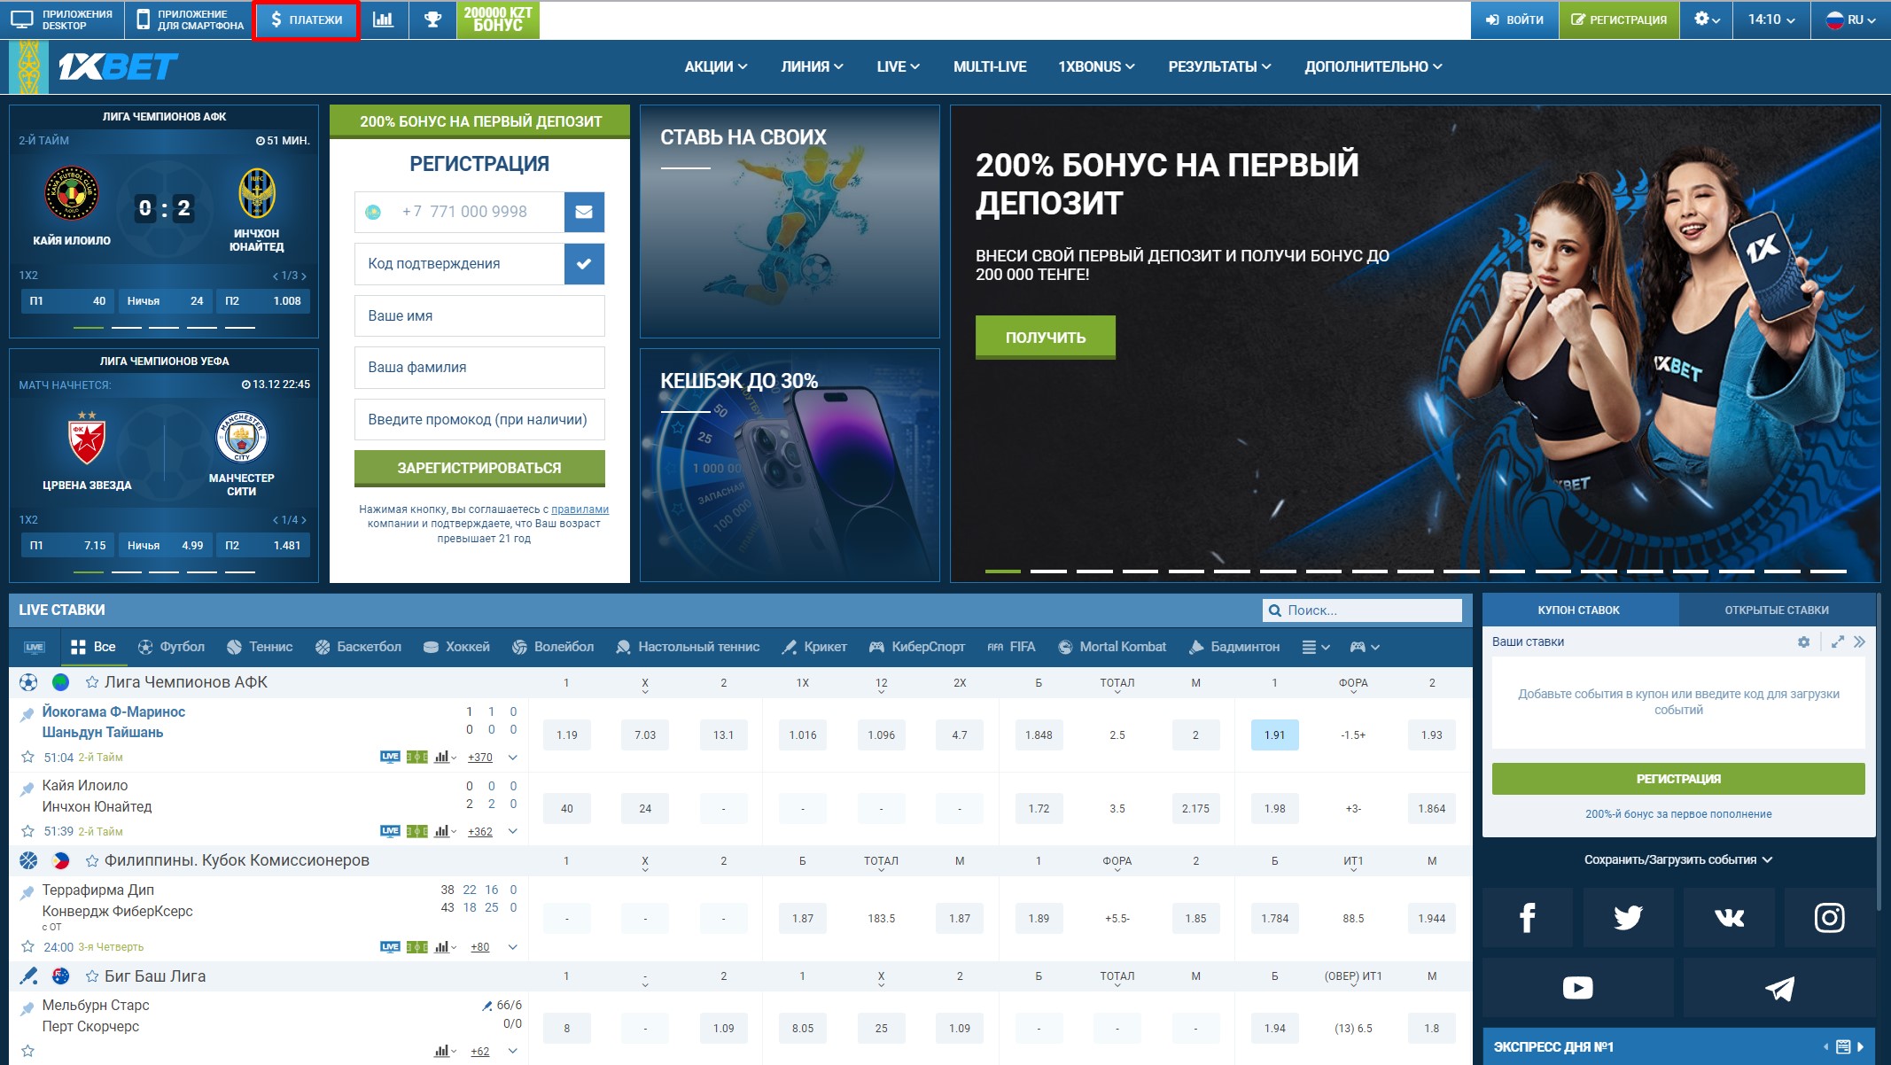Viewport: 1891px width, 1065px height.
Task: Click the Войти login button
Action: (1514, 19)
